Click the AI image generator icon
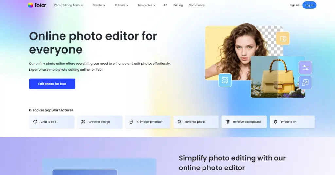335x175 pixels. tap(131, 122)
